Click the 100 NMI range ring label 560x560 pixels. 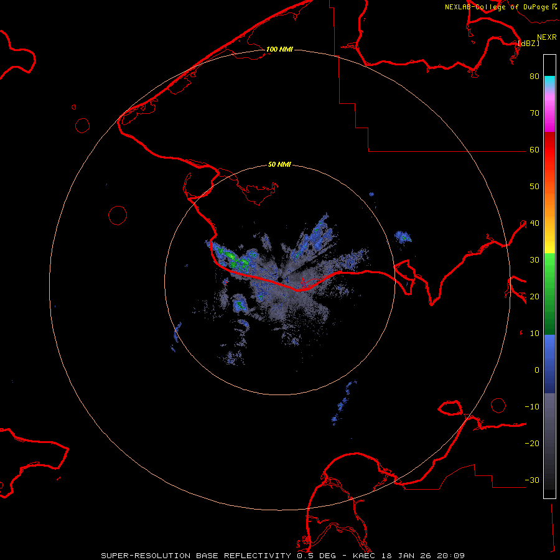pyautogui.click(x=279, y=49)
